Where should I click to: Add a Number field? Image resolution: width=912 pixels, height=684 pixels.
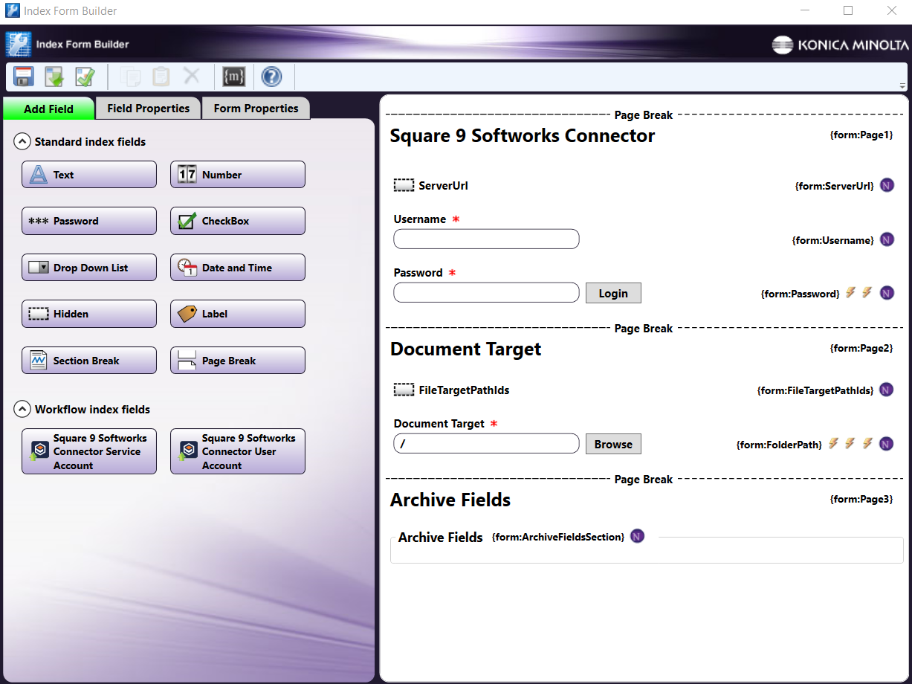tap(238, 175)
